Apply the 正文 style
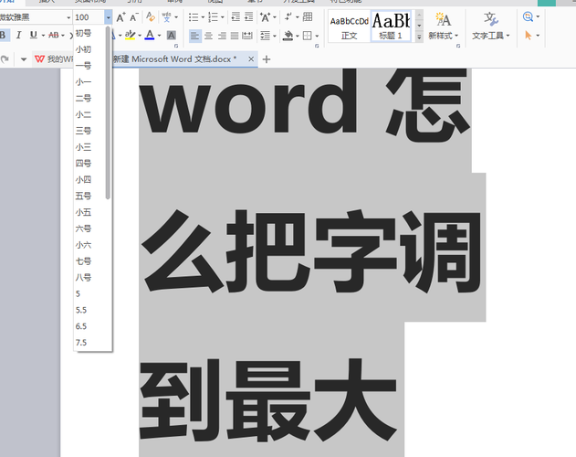This screenshot has width=576, height=457. 349,27
